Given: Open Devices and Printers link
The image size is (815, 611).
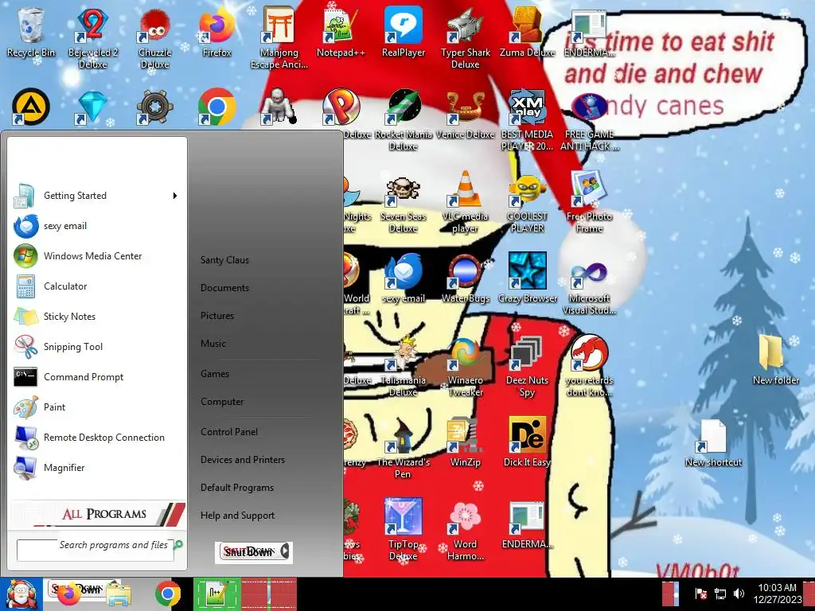Looking at the screenshot, I should pos(243,460).
